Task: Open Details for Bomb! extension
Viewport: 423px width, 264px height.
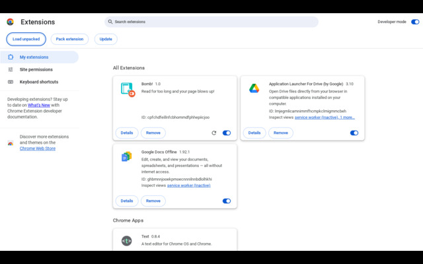Action: click(127, 133)
